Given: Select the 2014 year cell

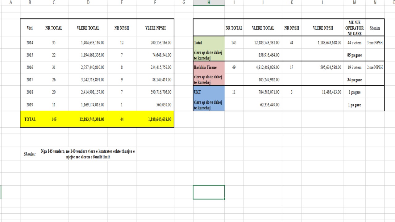Looking at the screenshot, I should tap(30, 43).
